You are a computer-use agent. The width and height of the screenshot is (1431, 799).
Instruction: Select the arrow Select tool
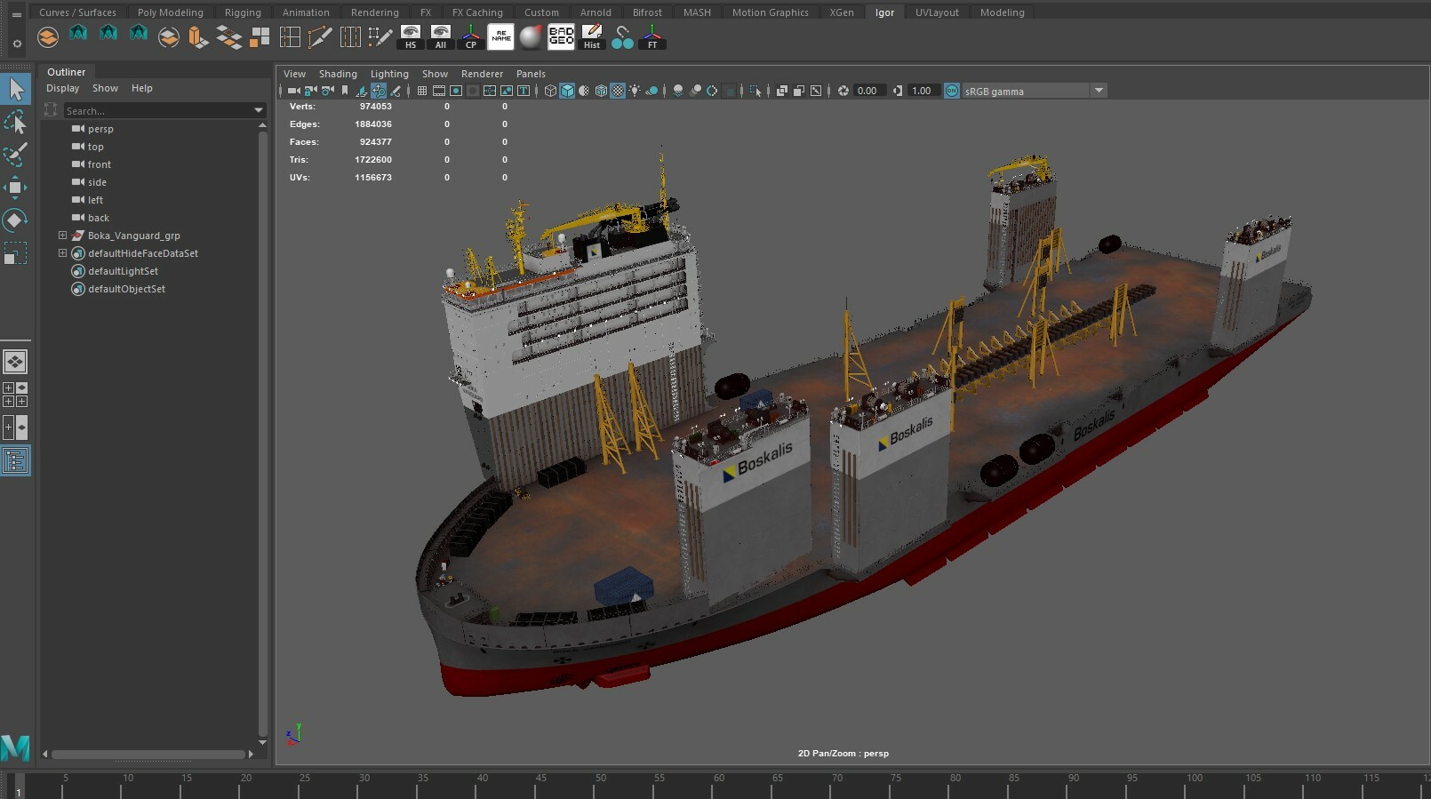(16, 89)
